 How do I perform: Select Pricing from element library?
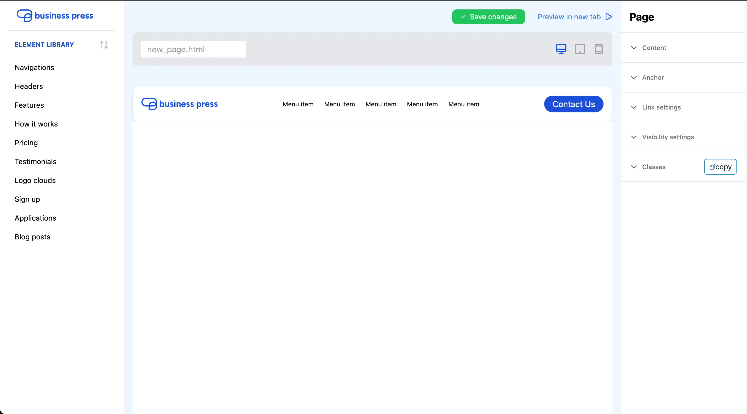(26, 143)
